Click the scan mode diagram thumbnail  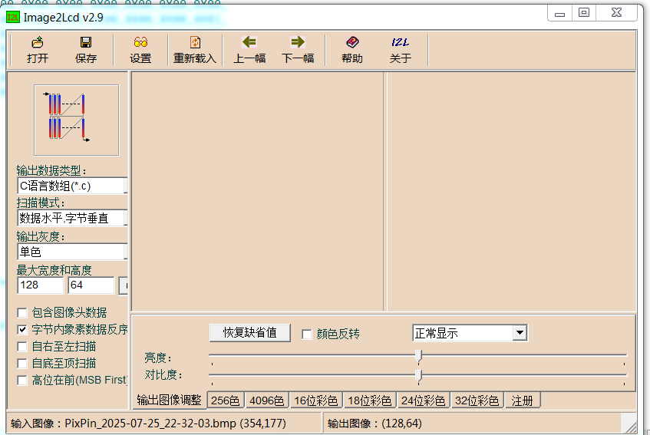pos(77,120)
